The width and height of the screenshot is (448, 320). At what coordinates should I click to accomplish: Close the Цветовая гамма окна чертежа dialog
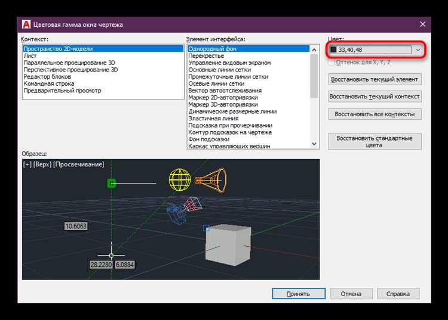(x=422, y=24)
